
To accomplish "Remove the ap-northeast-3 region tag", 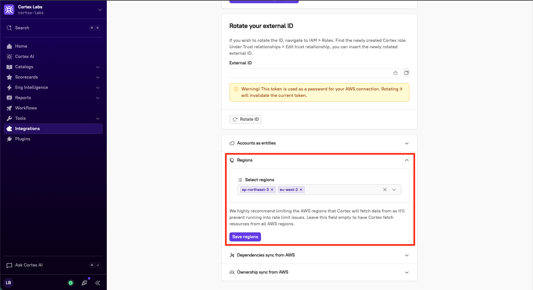I will tap(272, 190).
